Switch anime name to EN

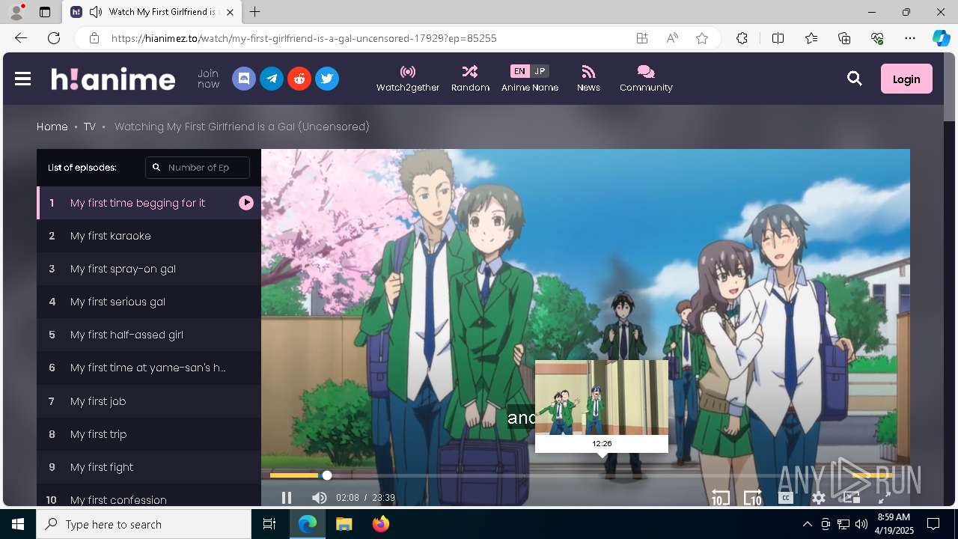(519, 71)
